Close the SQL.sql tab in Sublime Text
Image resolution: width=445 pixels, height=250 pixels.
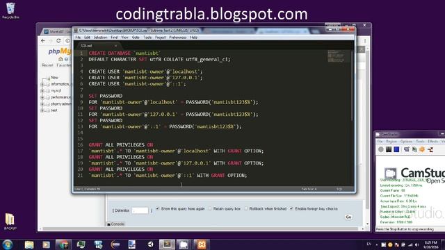115,46
